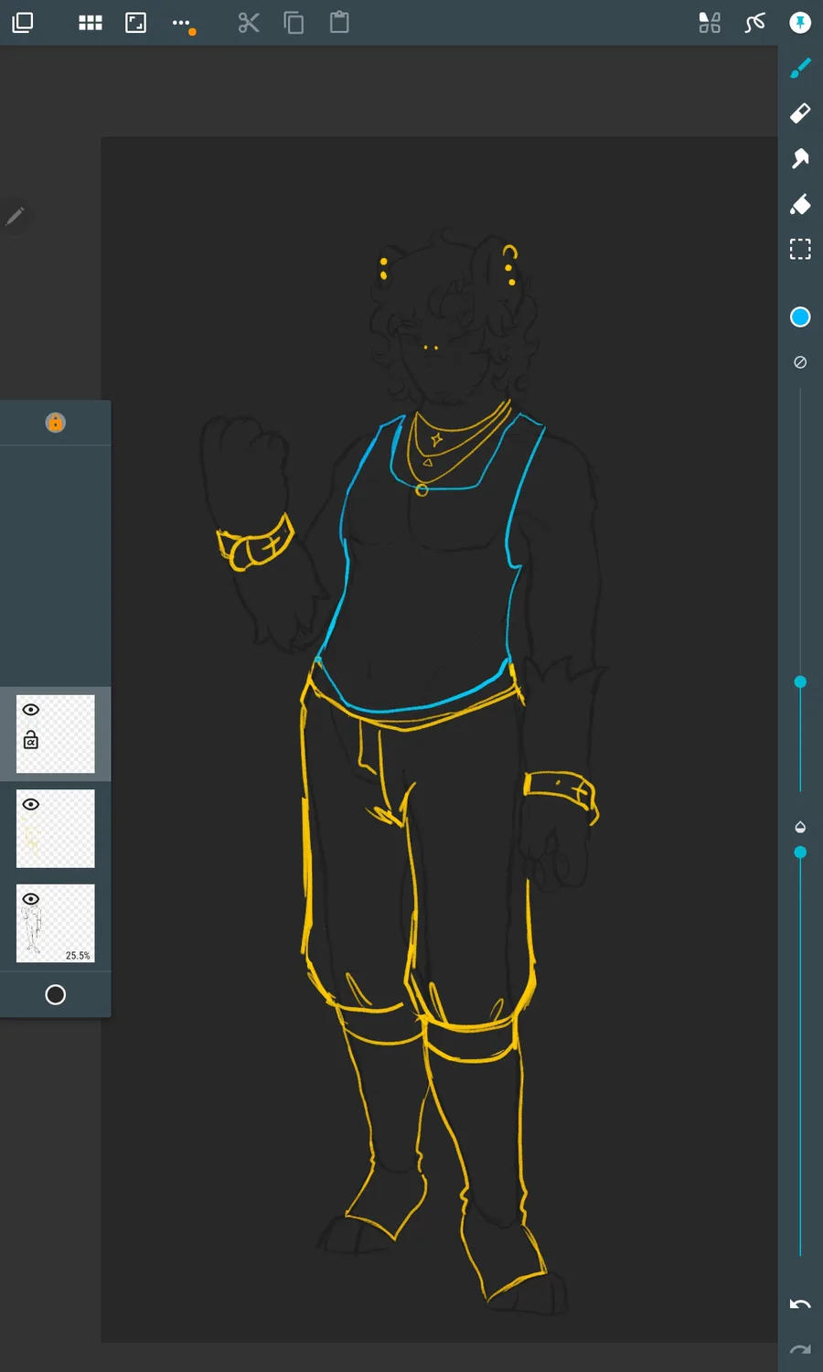Open the grid menu icon

click(91, 23)
